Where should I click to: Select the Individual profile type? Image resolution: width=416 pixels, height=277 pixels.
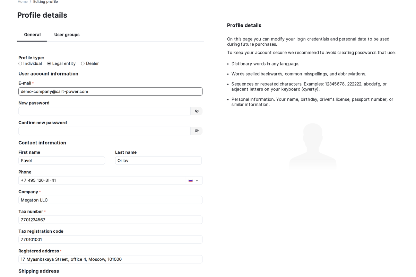[20, 64]
